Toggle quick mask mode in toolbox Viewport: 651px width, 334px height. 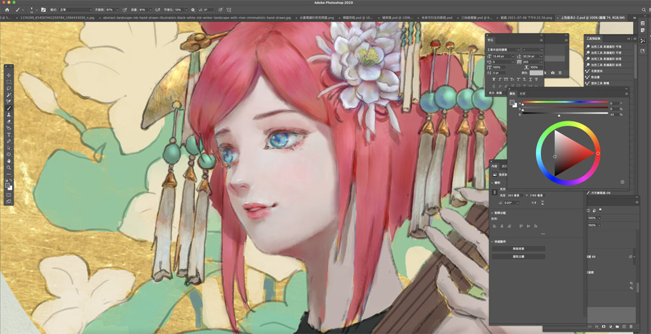(8, 195)
